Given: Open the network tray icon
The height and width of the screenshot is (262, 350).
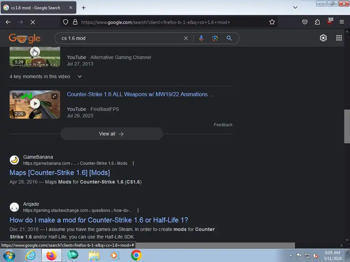Looking at the screenshot, I should (x=307, y=256).
